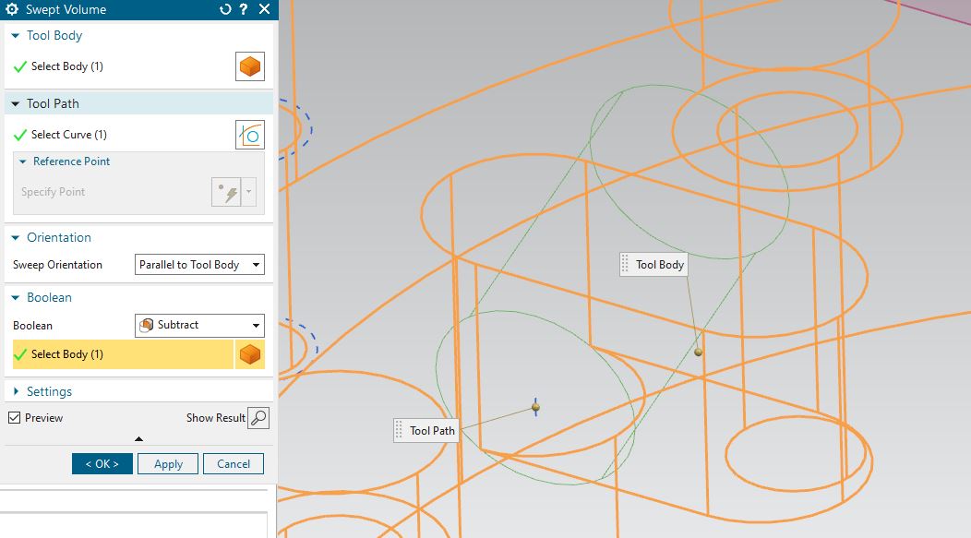Click the Subtract boolean icon in the Boolean field
Viewport: 971px width, 538px height.
click(146, 325)
